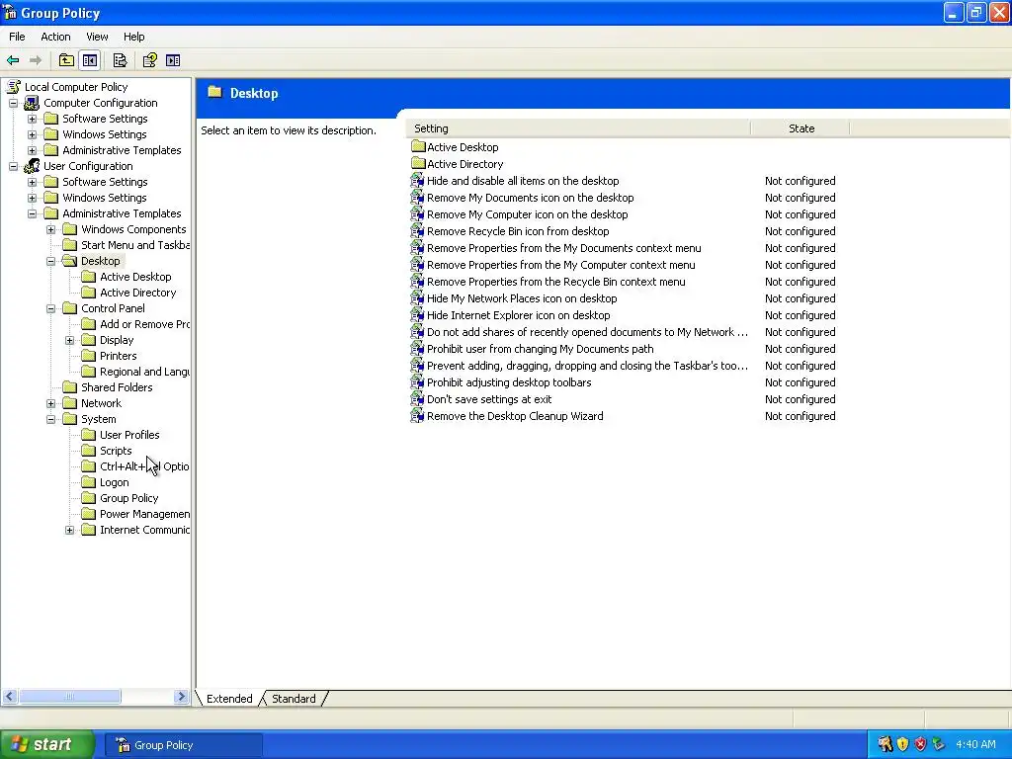This screenshot has width=1012, height=759.
Task: Click the icon beside Prohibit adjusting desktop toolbars
Action: [x=418, y=382]
